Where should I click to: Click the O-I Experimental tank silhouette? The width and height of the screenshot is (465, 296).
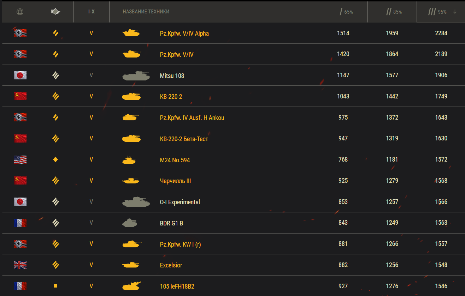136,202
